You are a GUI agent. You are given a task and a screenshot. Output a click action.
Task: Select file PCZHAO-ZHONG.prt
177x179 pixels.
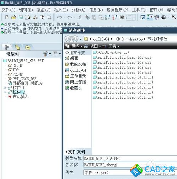tap(111, 52)
